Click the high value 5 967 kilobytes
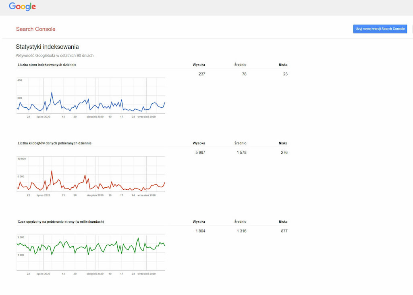Viewport: 413px width, 295px height. tap(200, 153)
